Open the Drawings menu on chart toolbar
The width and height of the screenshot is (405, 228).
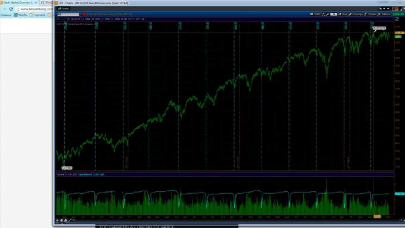[356, 14]
